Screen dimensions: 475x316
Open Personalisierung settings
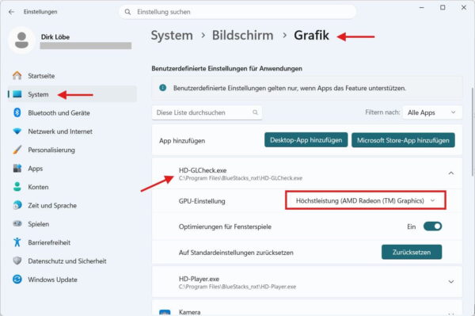pyautogui.click(x=72, y=150)
